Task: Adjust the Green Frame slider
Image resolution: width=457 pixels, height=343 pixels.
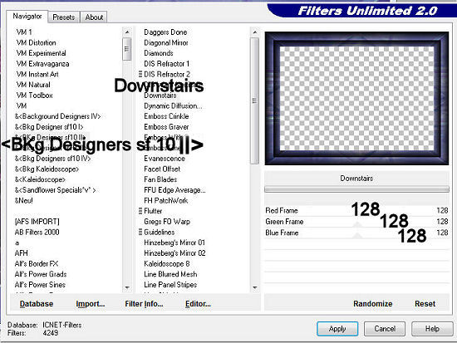Action: coord(356,222)
